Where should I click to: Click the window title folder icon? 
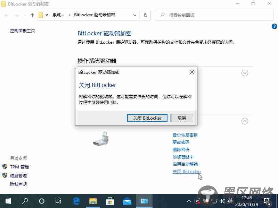point(3,4)
